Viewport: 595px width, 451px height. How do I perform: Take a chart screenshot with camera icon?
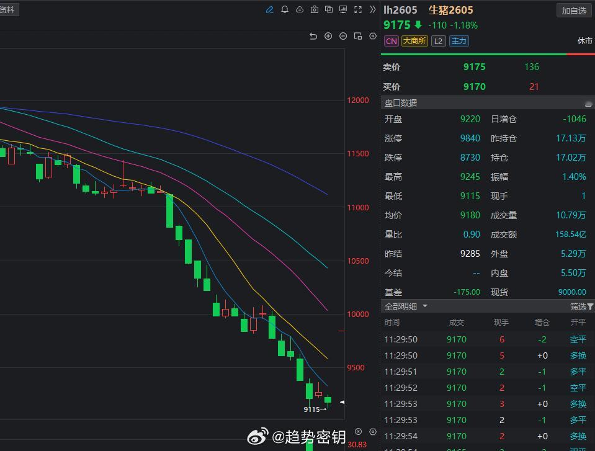pos(315,10)
